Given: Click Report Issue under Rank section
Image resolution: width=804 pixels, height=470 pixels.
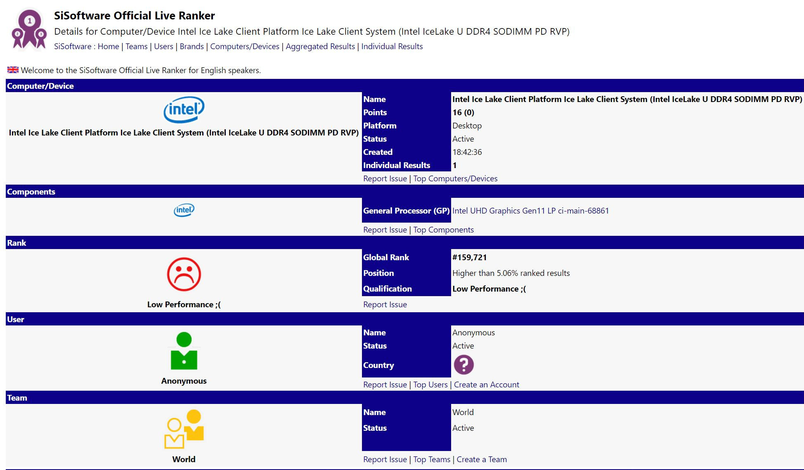Looking at the screenshot, I should click(x=385, y=304).
